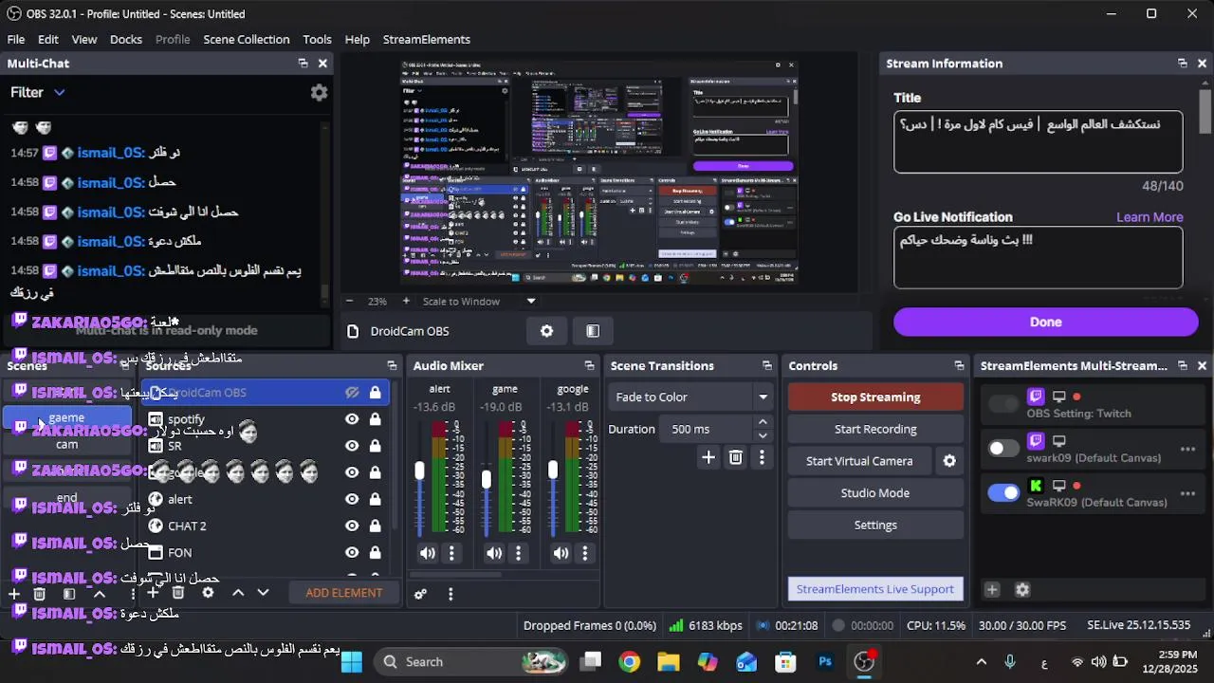
Task: Add a new scene in Scenes toolbar
Action: tap(13, 594)
